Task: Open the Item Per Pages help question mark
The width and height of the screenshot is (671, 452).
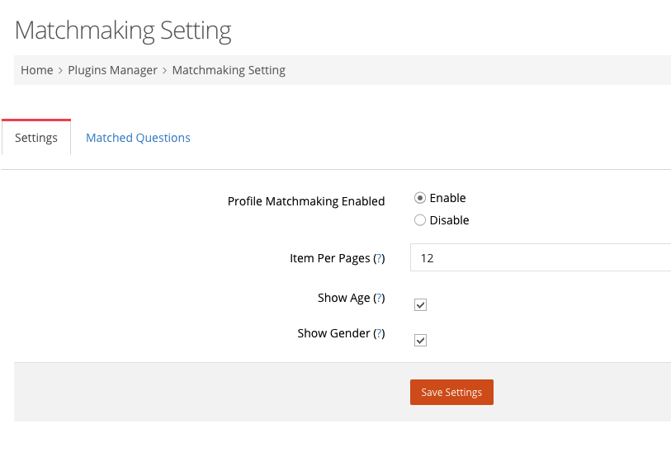Action: (x=379, y=258)
